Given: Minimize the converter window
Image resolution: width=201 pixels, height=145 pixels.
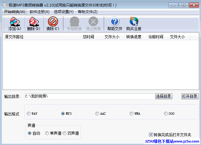Looking at the screenshot, I should (x=173, y=5).
